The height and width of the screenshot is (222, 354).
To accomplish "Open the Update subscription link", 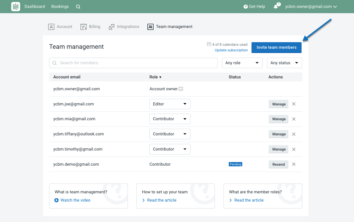I will [231, 50].
